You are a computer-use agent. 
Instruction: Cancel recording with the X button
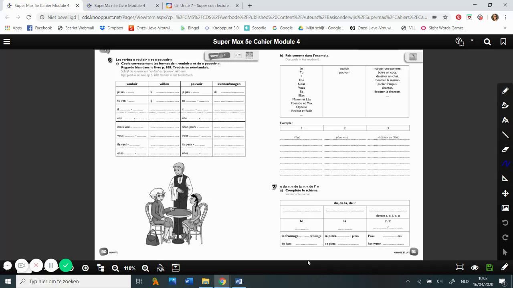[x=36, y=266]
